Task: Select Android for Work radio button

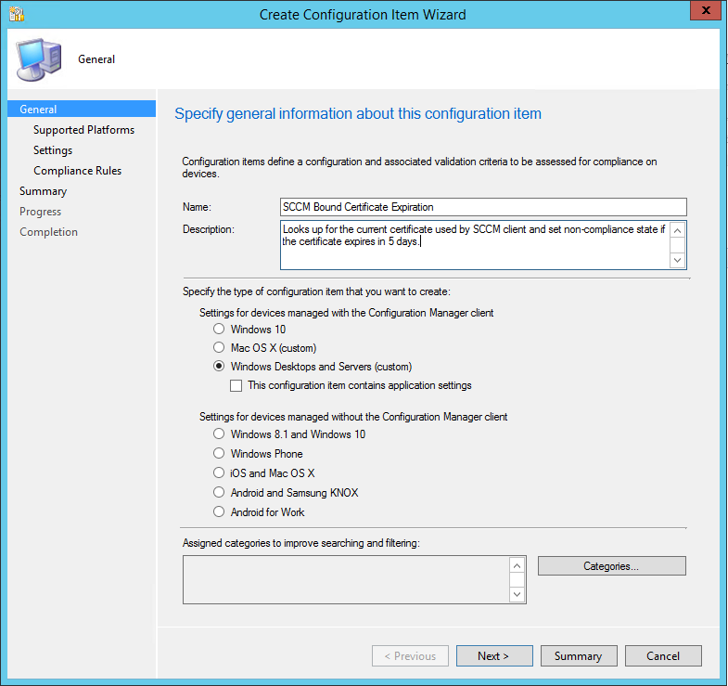Action: point(219,511)
